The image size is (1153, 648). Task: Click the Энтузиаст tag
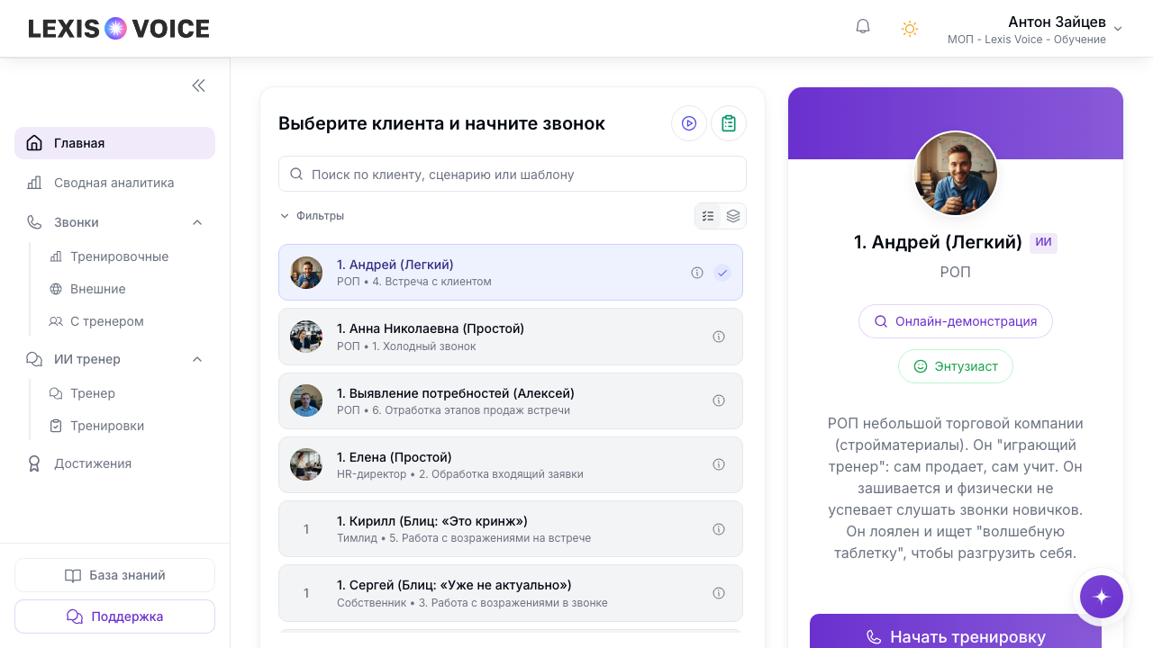(956, 366)
